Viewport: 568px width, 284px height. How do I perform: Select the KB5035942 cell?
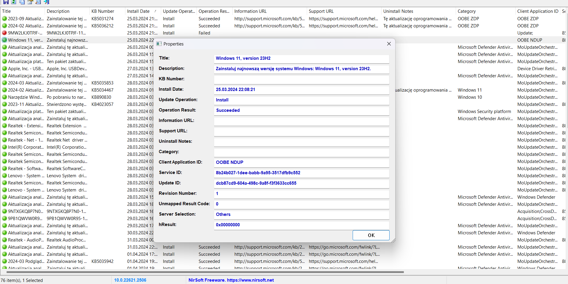point(102,261)
